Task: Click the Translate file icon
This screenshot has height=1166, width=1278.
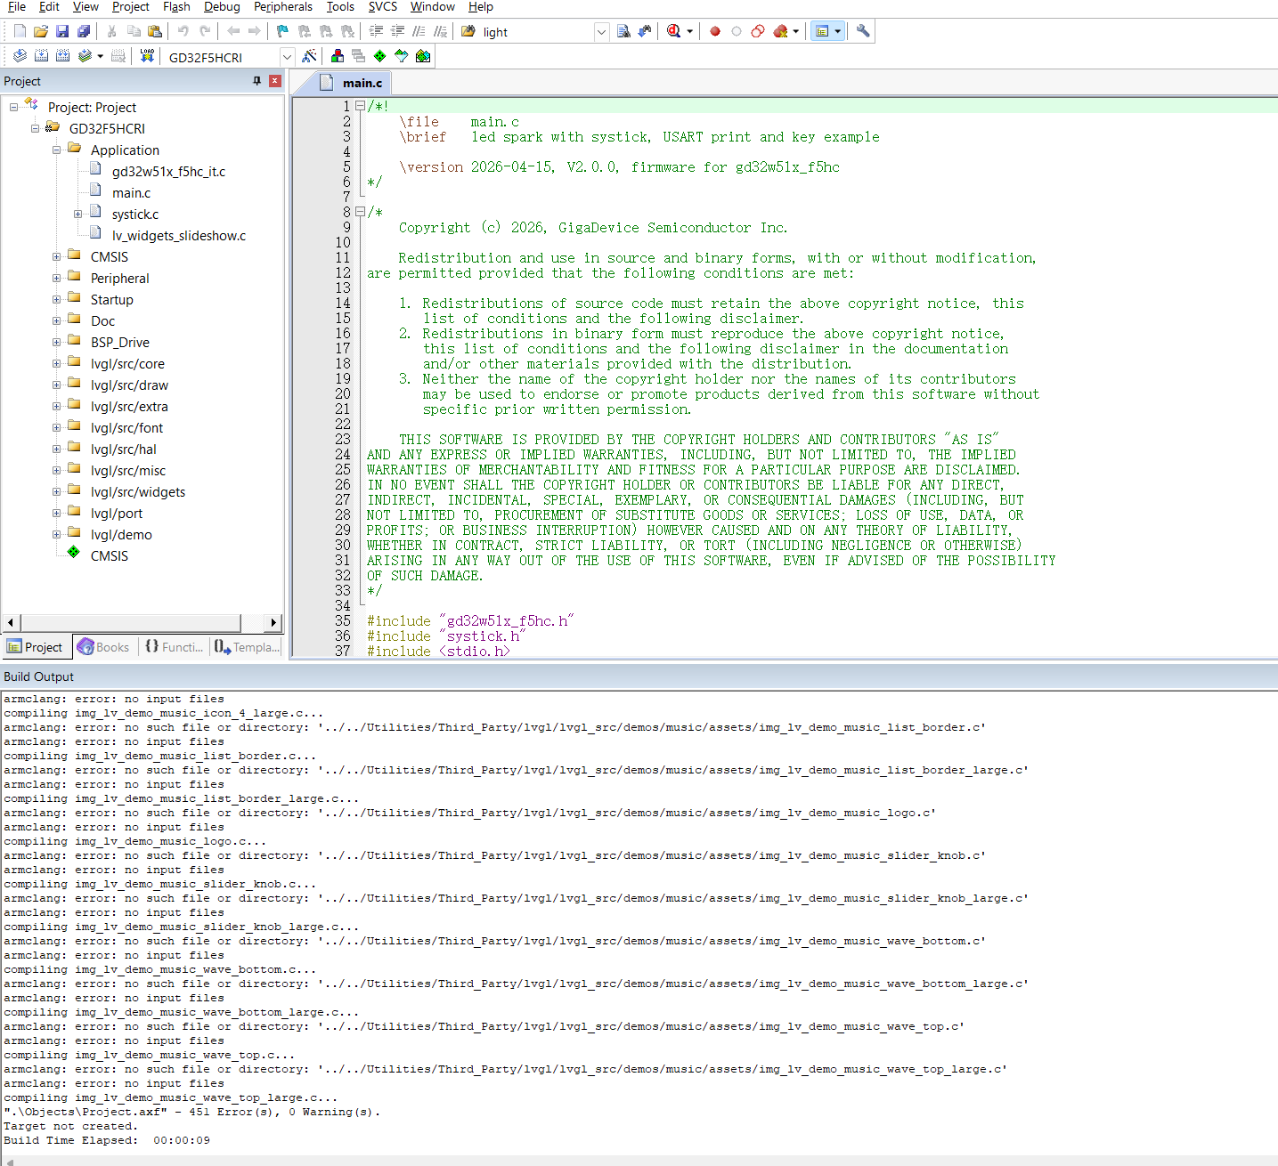Action: [x=20, y=56]
